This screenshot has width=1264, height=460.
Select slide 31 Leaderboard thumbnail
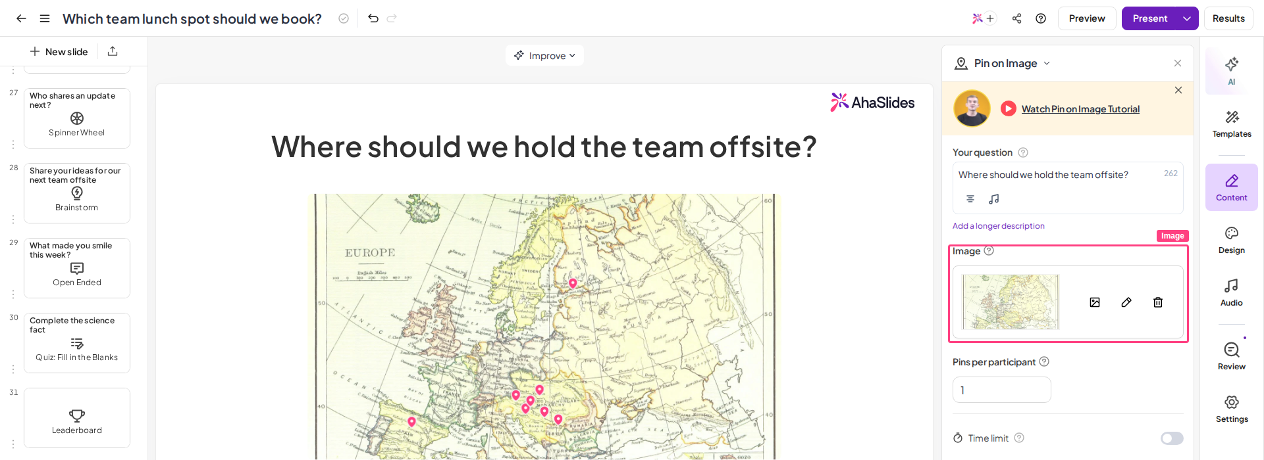point(77,418)
